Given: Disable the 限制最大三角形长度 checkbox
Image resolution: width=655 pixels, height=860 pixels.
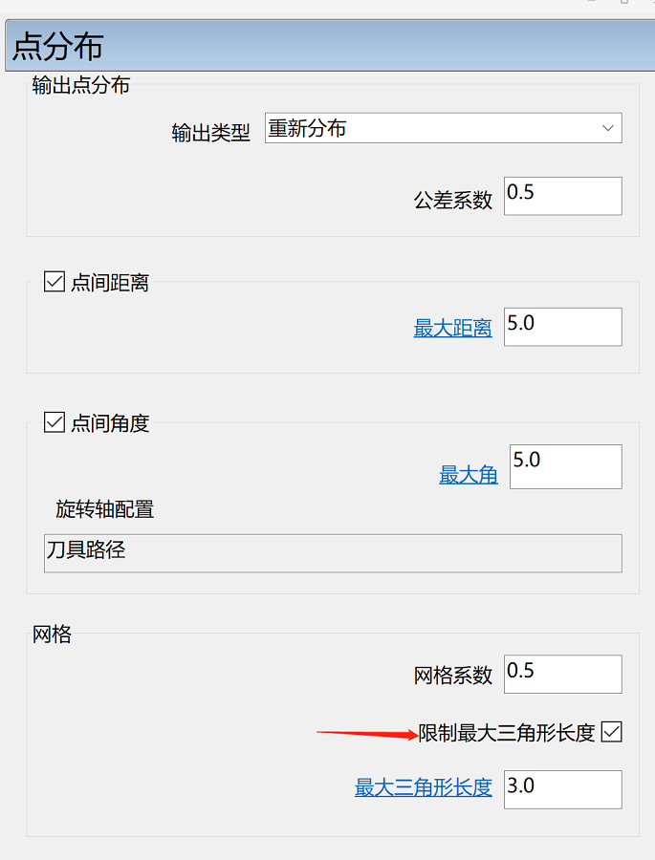Looking at the screenshot, I should pyautogui.click(x=611, y=732).
